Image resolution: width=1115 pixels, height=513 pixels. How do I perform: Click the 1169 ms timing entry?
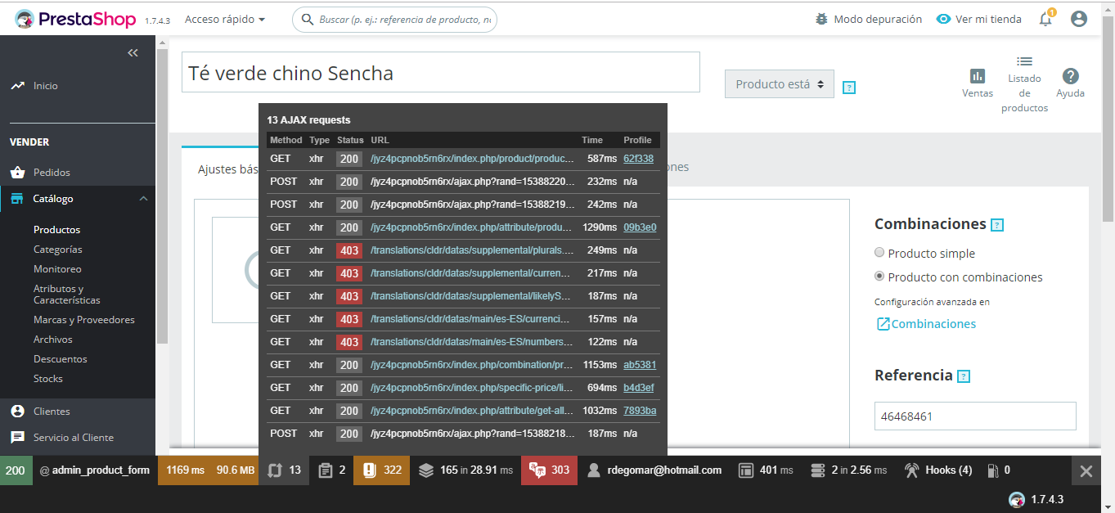click(x=186, y=470)
